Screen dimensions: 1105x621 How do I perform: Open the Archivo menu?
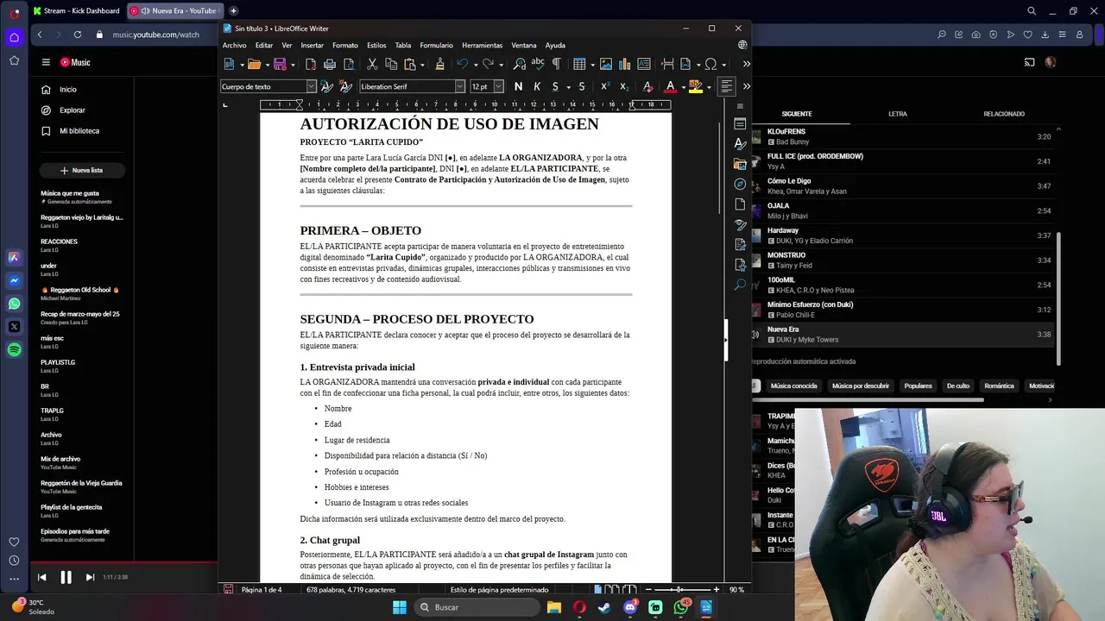[x=234, y=45]
